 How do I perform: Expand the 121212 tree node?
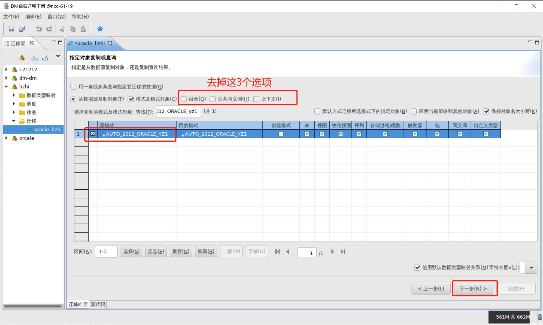click(6, 69)
